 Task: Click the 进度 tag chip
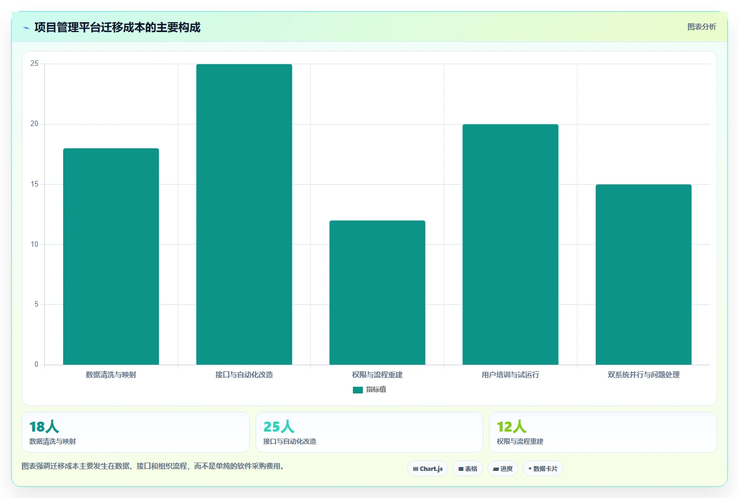[x=503, y=469]
